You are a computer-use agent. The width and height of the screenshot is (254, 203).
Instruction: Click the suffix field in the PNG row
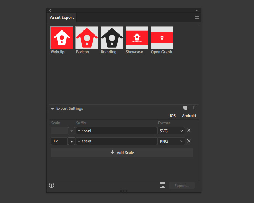click(x=116, y=141)
